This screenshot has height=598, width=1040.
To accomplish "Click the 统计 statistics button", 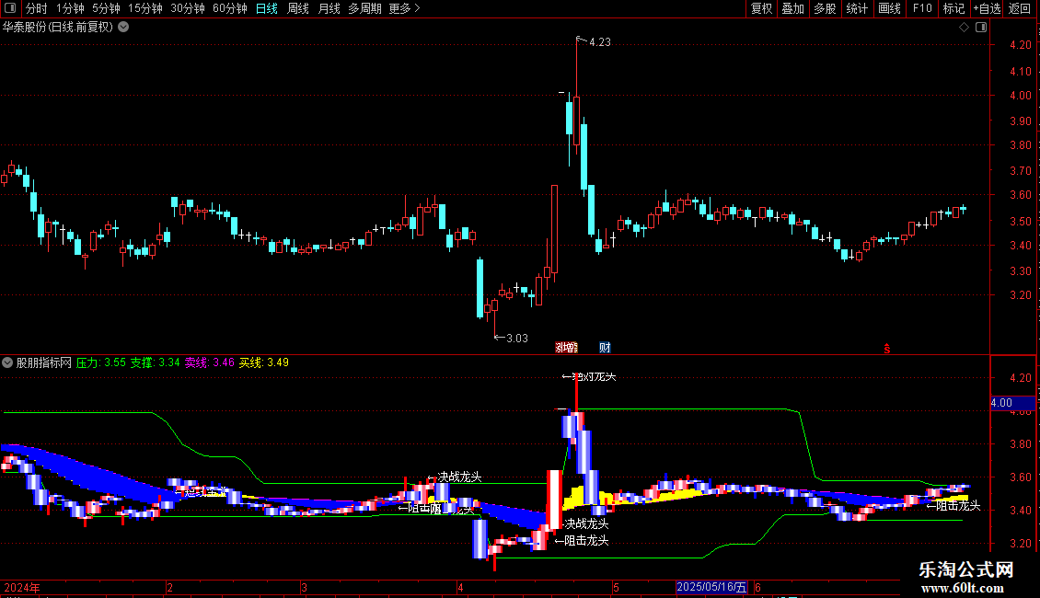I will pos(857,8).
